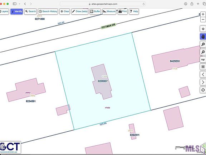The image size is (206, 155).
Task: Click the Search toolbar button
Action: click(x=30, y=11)
